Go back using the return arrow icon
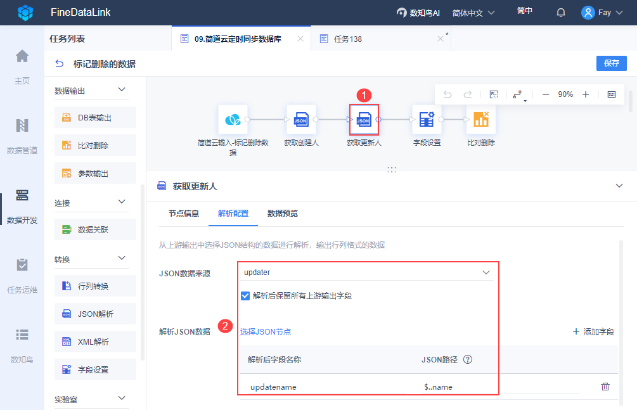 60,63
